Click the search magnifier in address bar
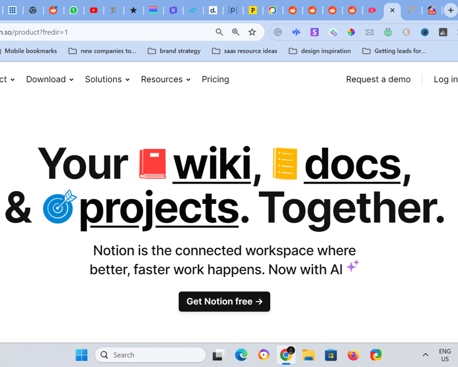Screen dimensions: 458x367 click(219, 32)
